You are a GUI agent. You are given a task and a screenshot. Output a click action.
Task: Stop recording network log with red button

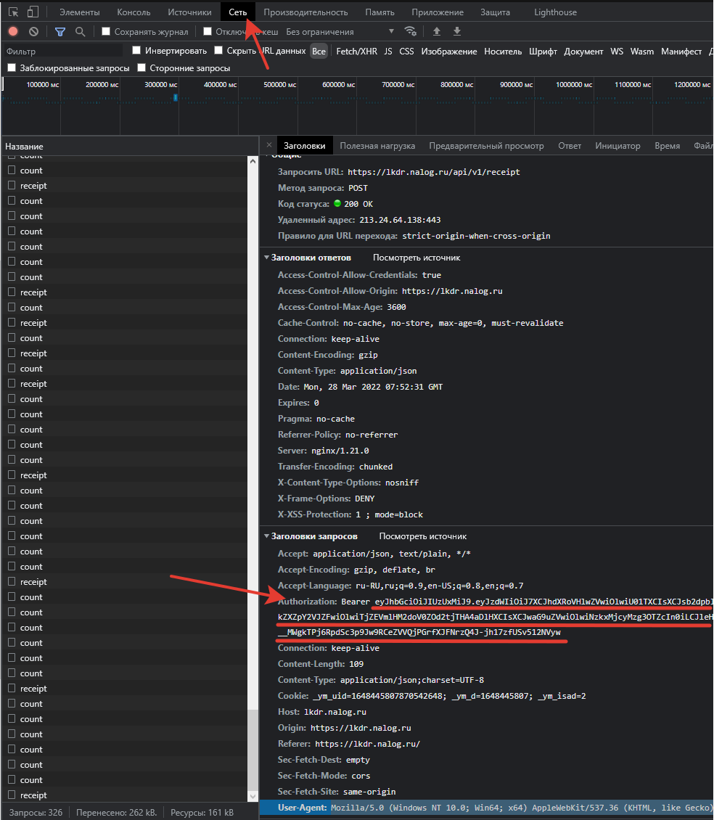(13, 32)
